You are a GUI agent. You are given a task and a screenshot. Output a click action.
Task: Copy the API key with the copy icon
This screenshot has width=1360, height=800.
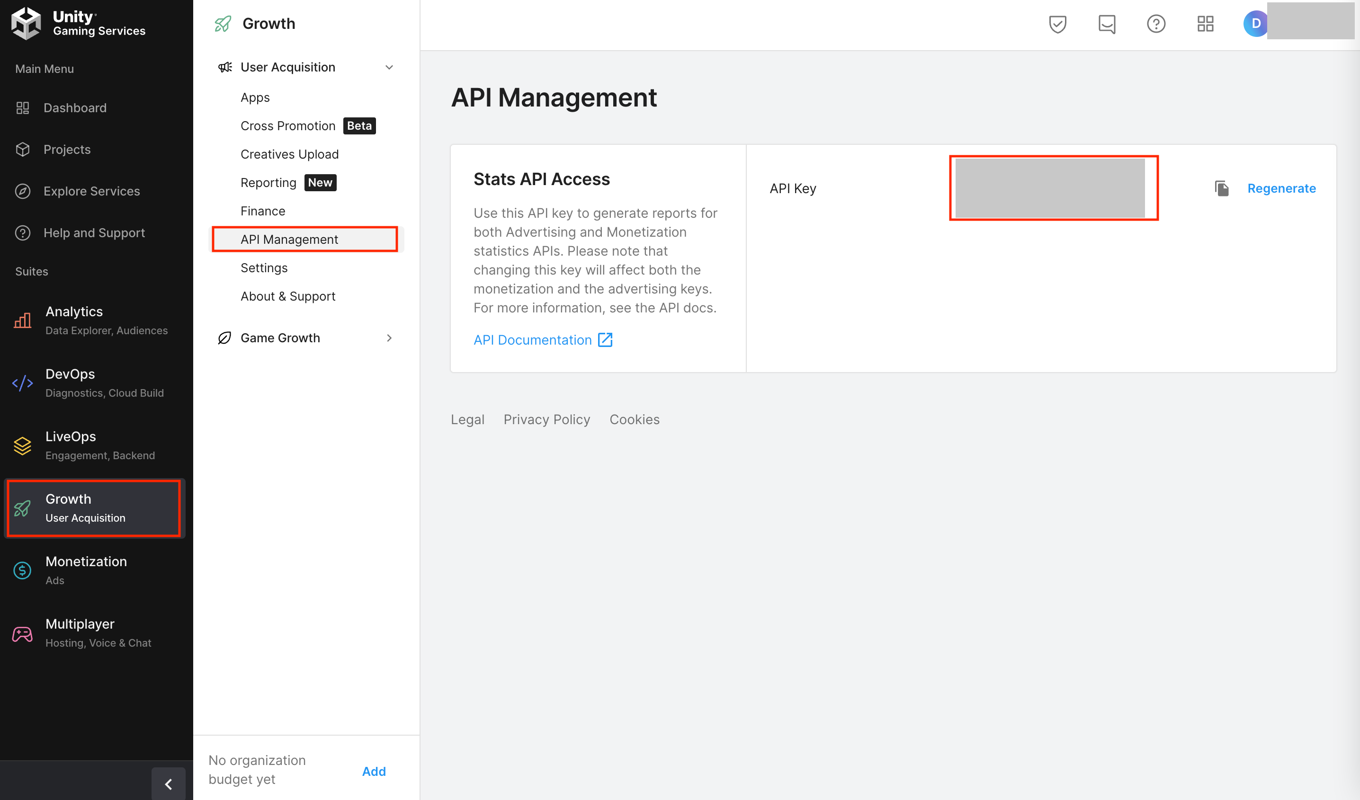(1221, 188)
